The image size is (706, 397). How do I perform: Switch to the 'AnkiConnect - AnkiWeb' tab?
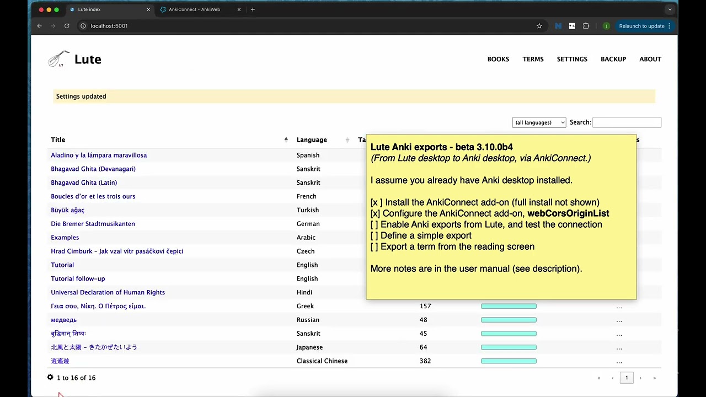(x=200, y=9)
